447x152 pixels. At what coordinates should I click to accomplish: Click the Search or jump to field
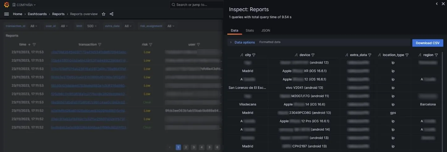pos(196,5)
